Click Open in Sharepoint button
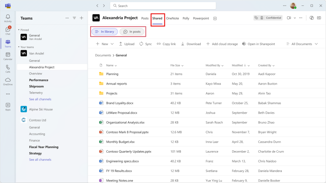326x183 pixels. 258,44
